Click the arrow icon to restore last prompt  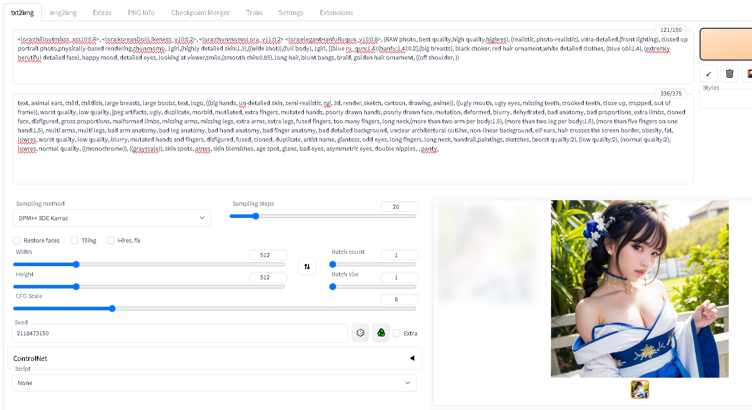709,74
